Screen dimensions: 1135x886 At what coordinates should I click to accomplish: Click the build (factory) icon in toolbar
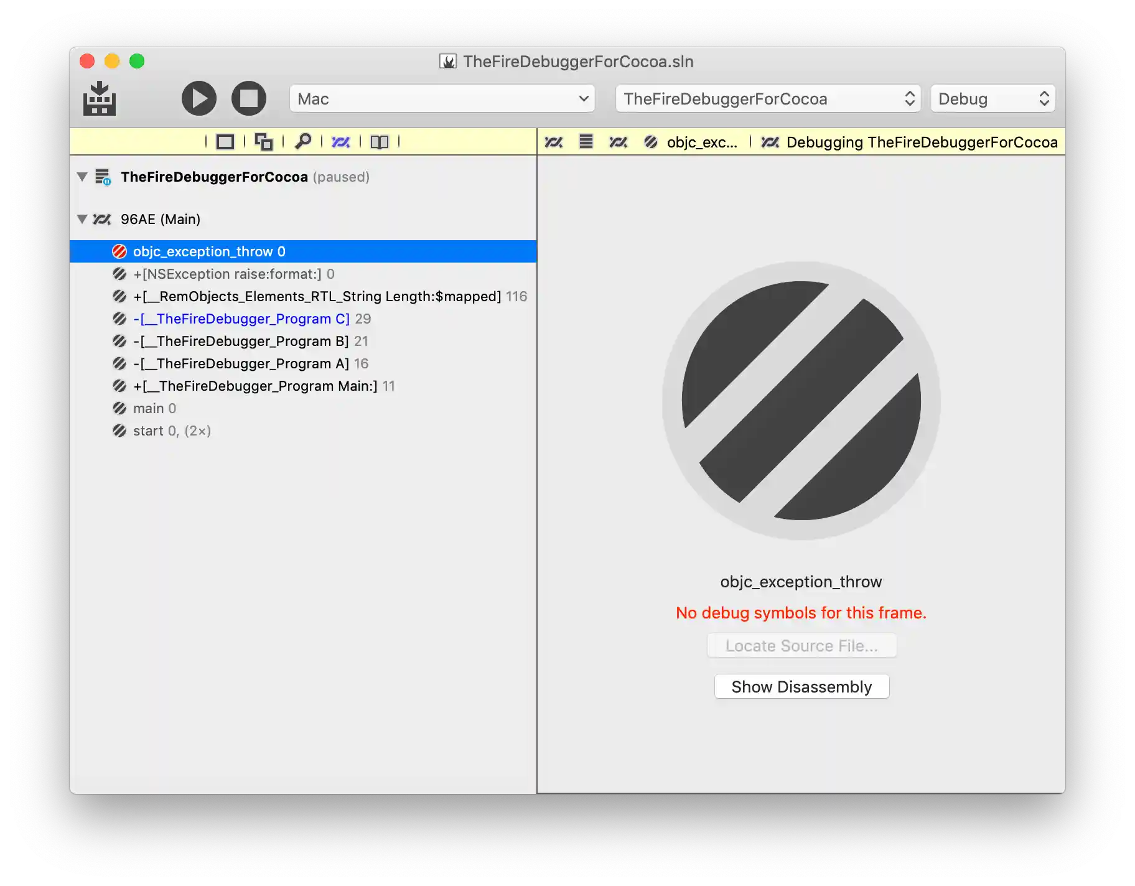(x=100, y=99)
